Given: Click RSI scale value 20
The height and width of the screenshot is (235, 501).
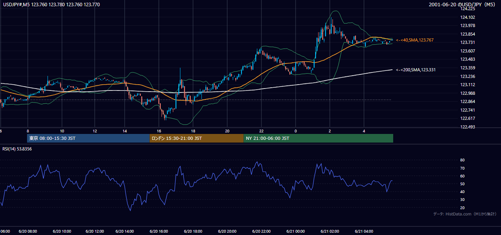Looking at the screenshot, I should [463, 208].
